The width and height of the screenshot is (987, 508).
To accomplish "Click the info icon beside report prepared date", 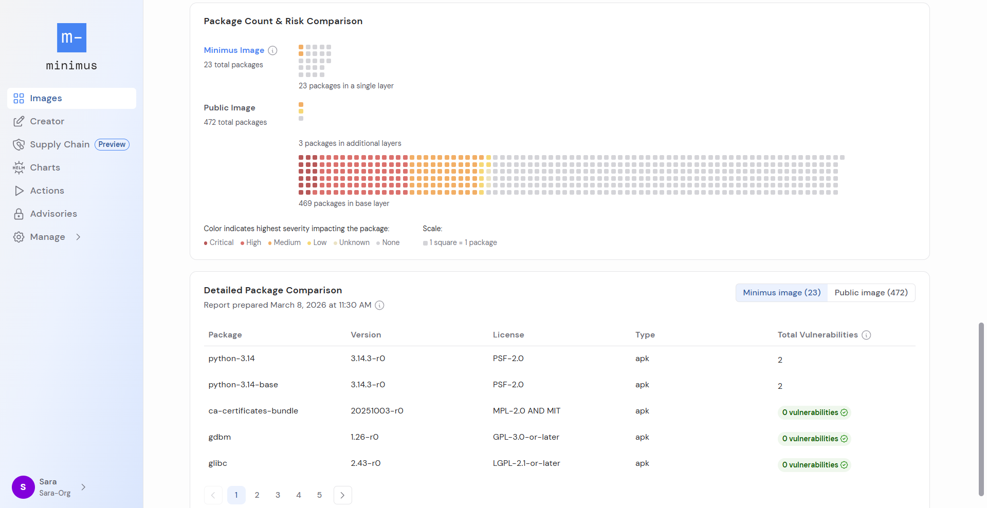I will [379, 305].
